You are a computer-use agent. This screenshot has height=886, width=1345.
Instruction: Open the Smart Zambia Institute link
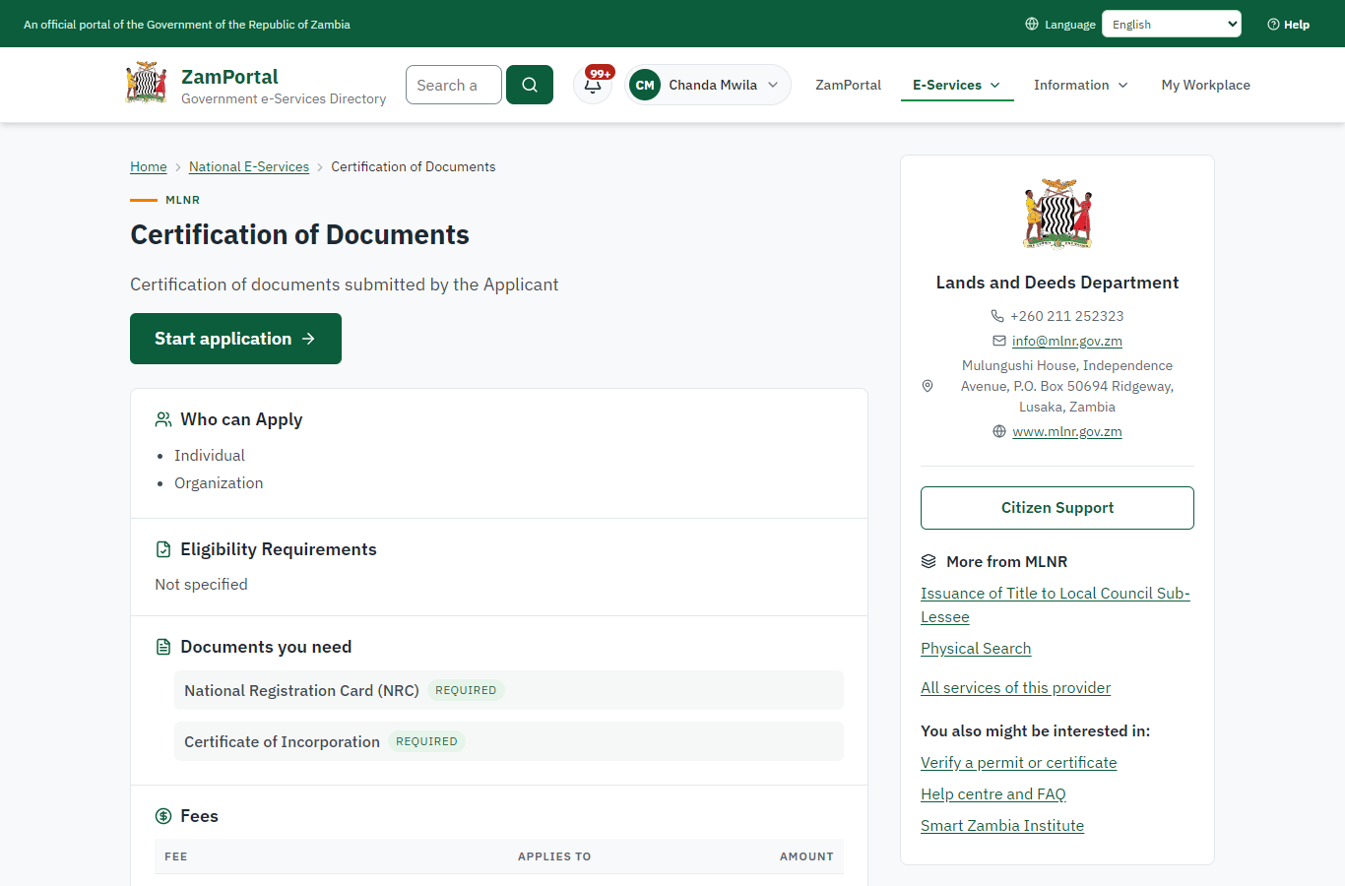coord(1002,825)
